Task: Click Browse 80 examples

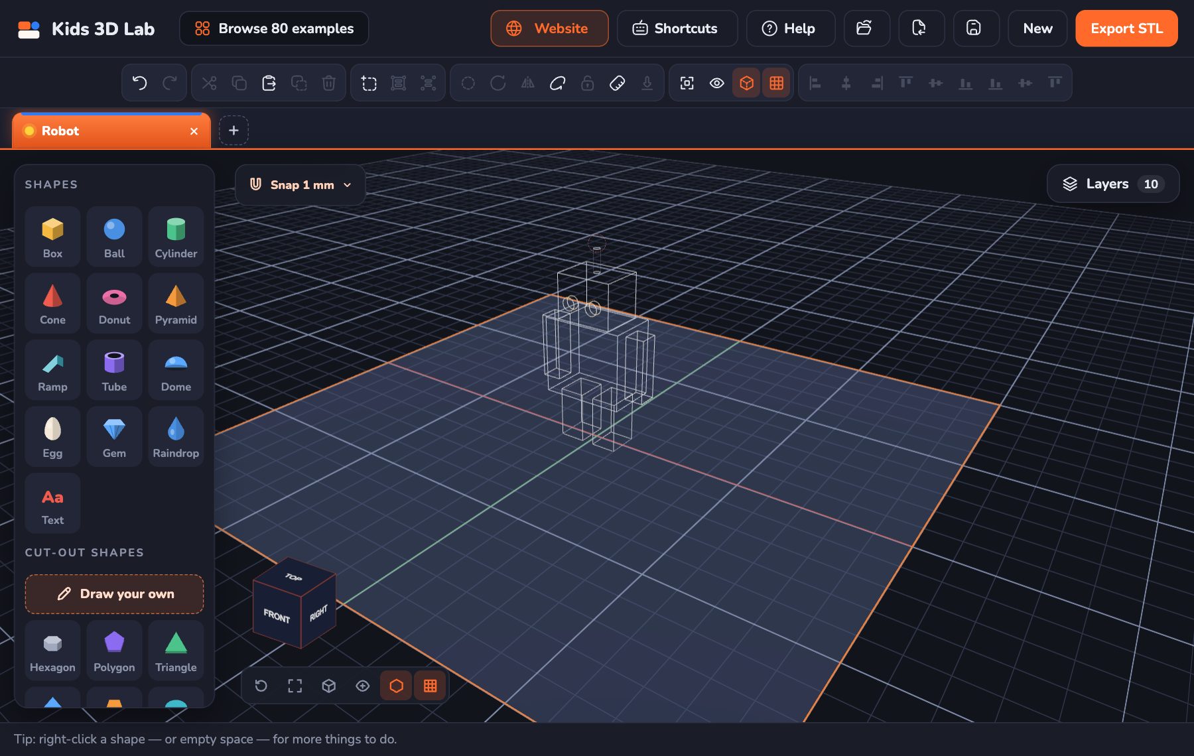Action: pos(274,29)
